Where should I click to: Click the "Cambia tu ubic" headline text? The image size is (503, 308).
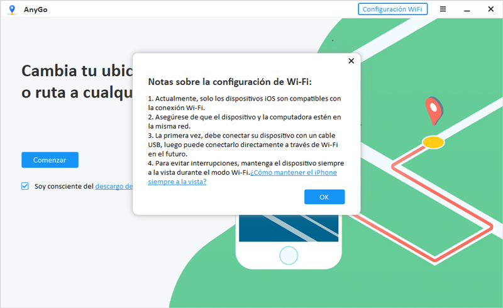(77, 70)
